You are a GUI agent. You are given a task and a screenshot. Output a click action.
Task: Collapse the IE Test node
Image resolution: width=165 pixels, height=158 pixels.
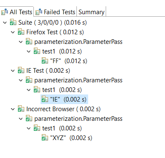13,71
